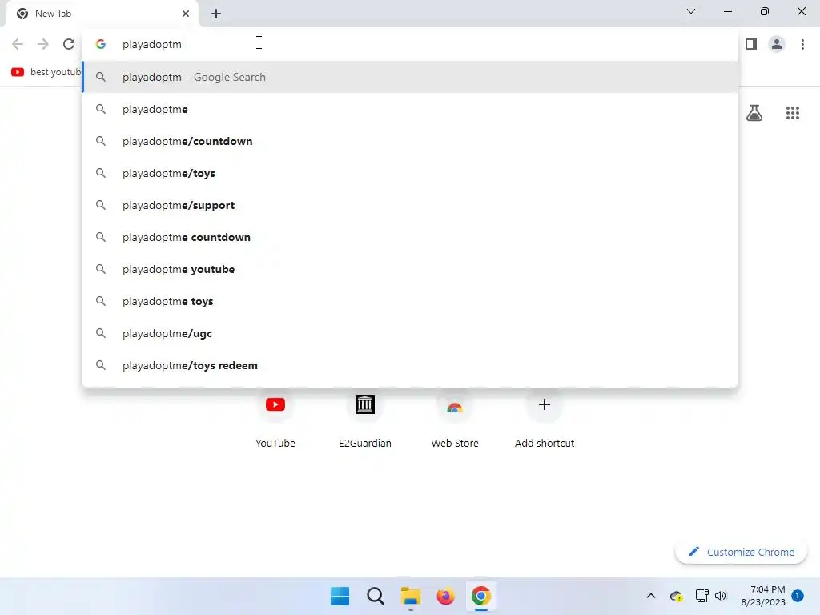Click the Reload page icon
Viewport: 820px width, 615px height.
(69, 44)
